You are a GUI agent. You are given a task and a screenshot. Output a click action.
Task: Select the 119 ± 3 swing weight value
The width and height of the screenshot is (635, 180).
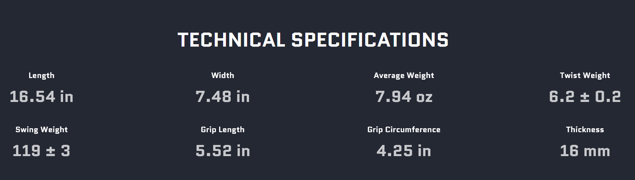pos(42,151)
